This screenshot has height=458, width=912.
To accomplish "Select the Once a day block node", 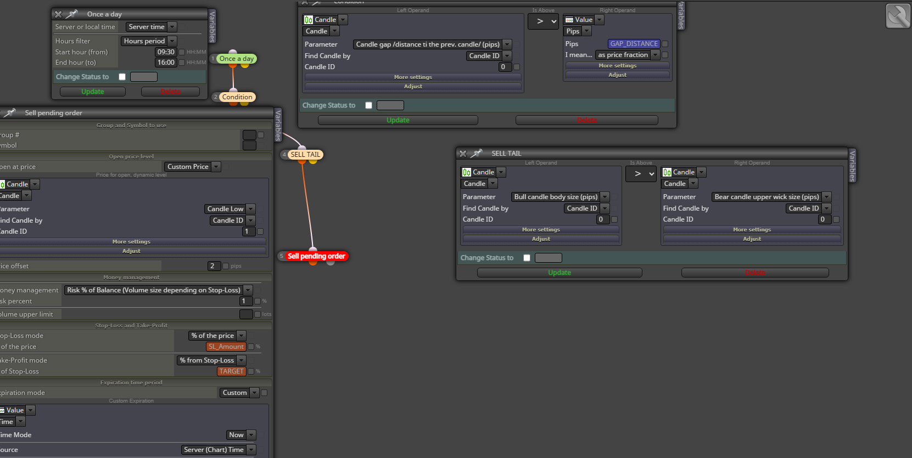I will (237, 59).
